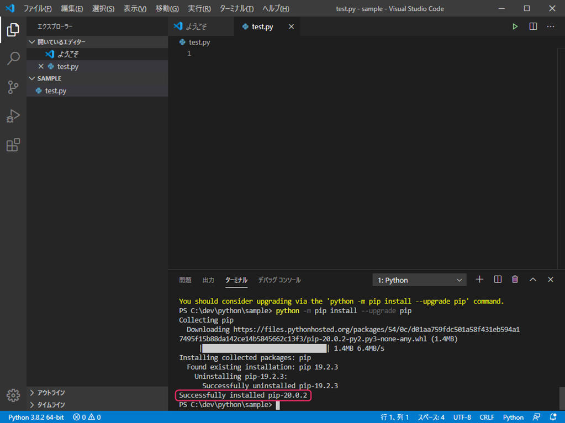Click the 'Successfully installed pip-20.0.2' terminal text
The image size is (565, 423).
(x=243, y=395)
